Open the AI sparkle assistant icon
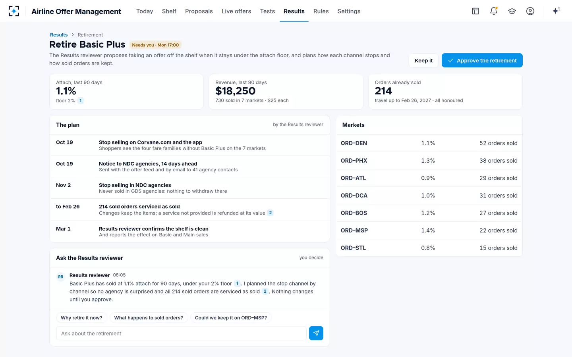572x357 pixels. [556, 11]
